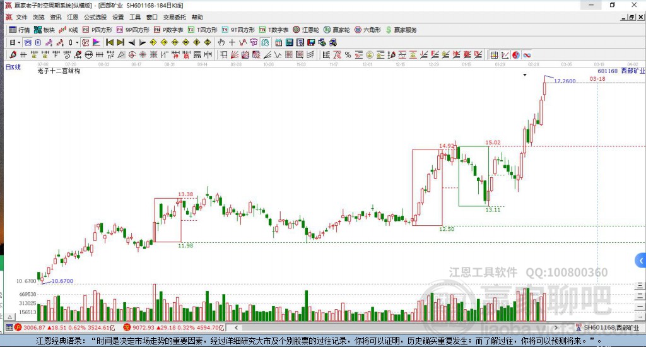Open the 帮助 menu
Screen dimensions: 646x347
197,17
